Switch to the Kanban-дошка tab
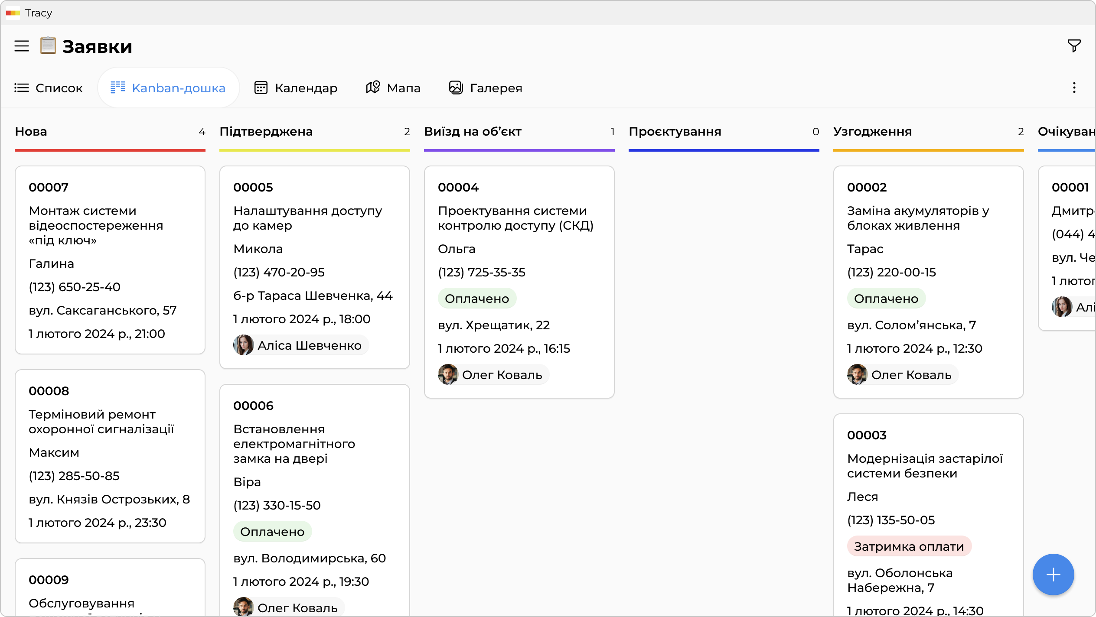This screenshot has width=1096, height=617. point(169,87)
